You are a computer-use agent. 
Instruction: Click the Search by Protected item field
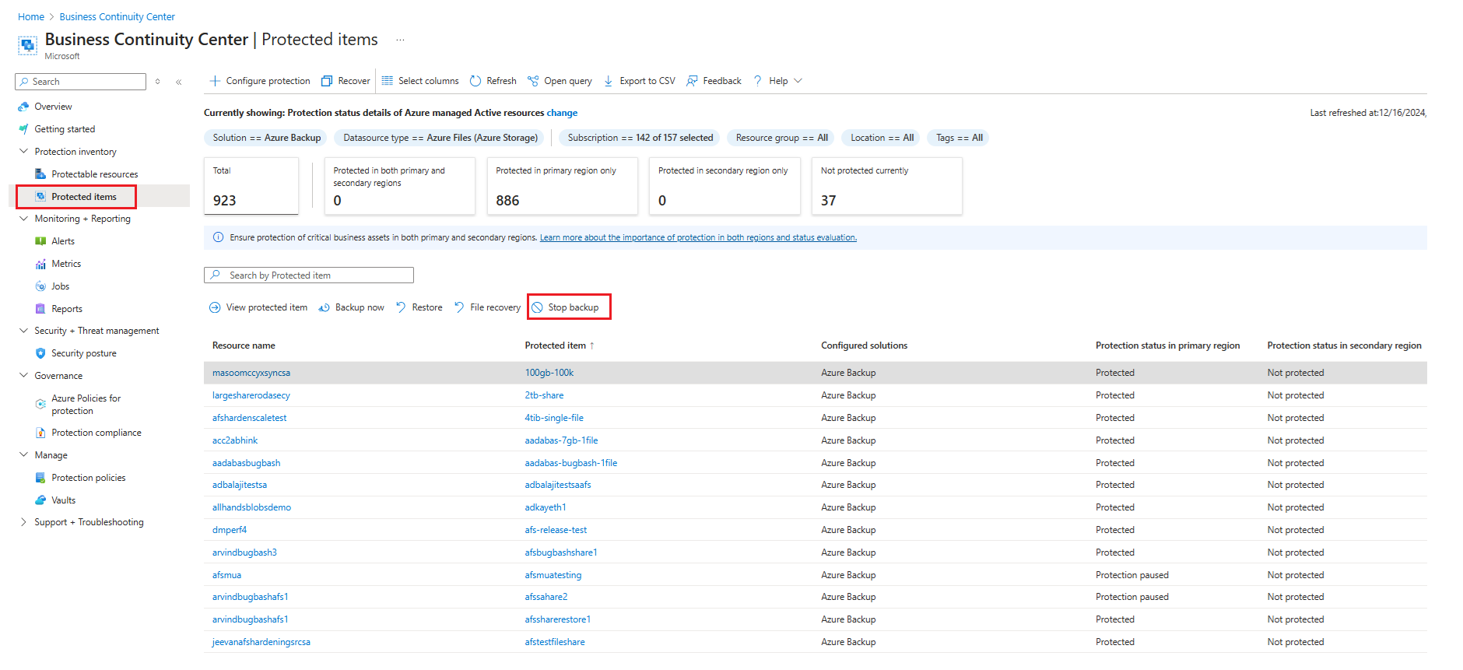309,275
